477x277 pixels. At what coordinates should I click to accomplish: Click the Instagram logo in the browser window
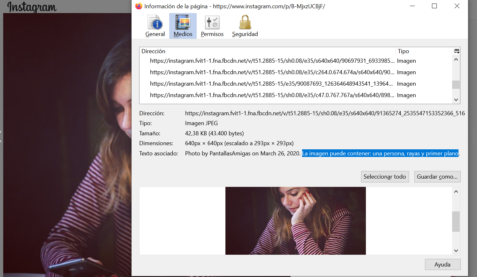32,7
